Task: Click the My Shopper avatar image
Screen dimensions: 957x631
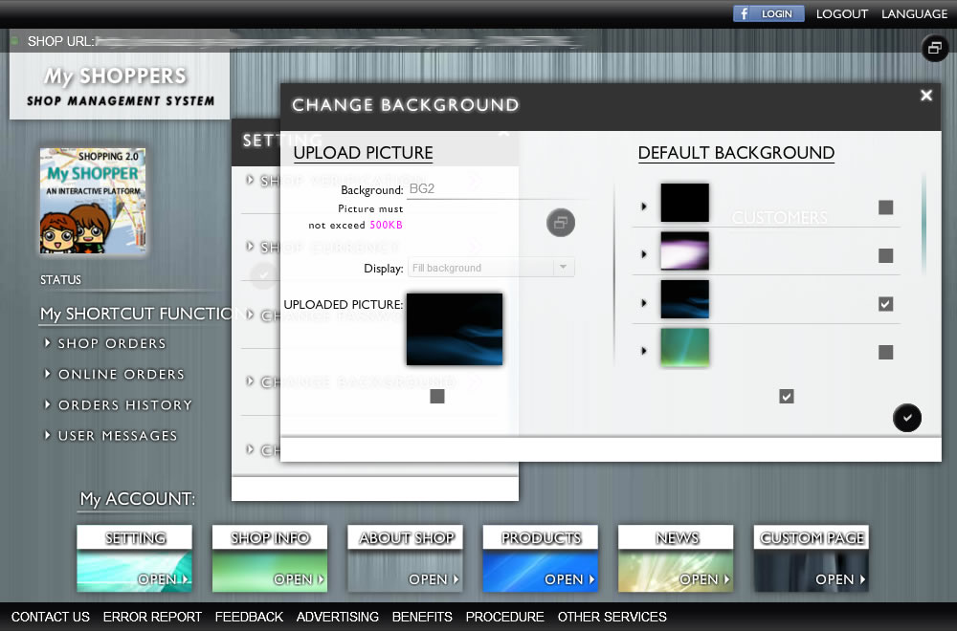Action: pos(93,201)
